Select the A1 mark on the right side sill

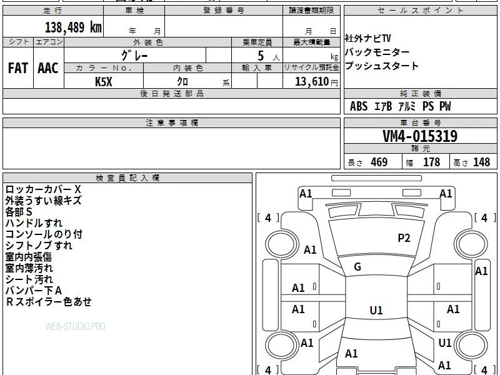[x=481, y=271]
